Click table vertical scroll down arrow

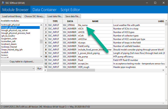(166, 67)
